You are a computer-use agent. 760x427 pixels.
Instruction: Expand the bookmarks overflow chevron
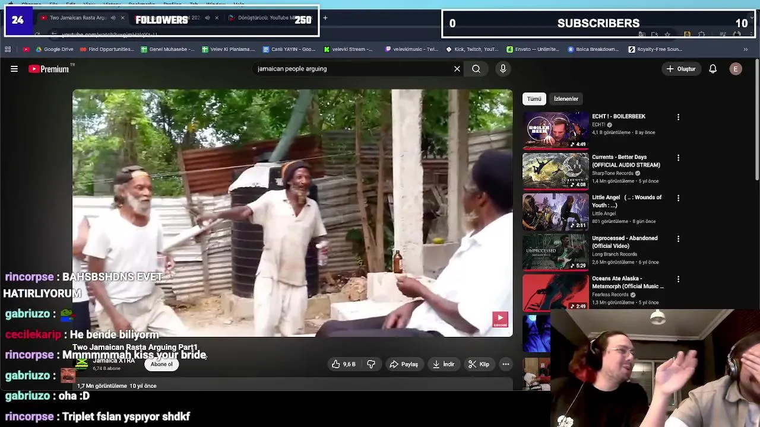tap(746, 49)
